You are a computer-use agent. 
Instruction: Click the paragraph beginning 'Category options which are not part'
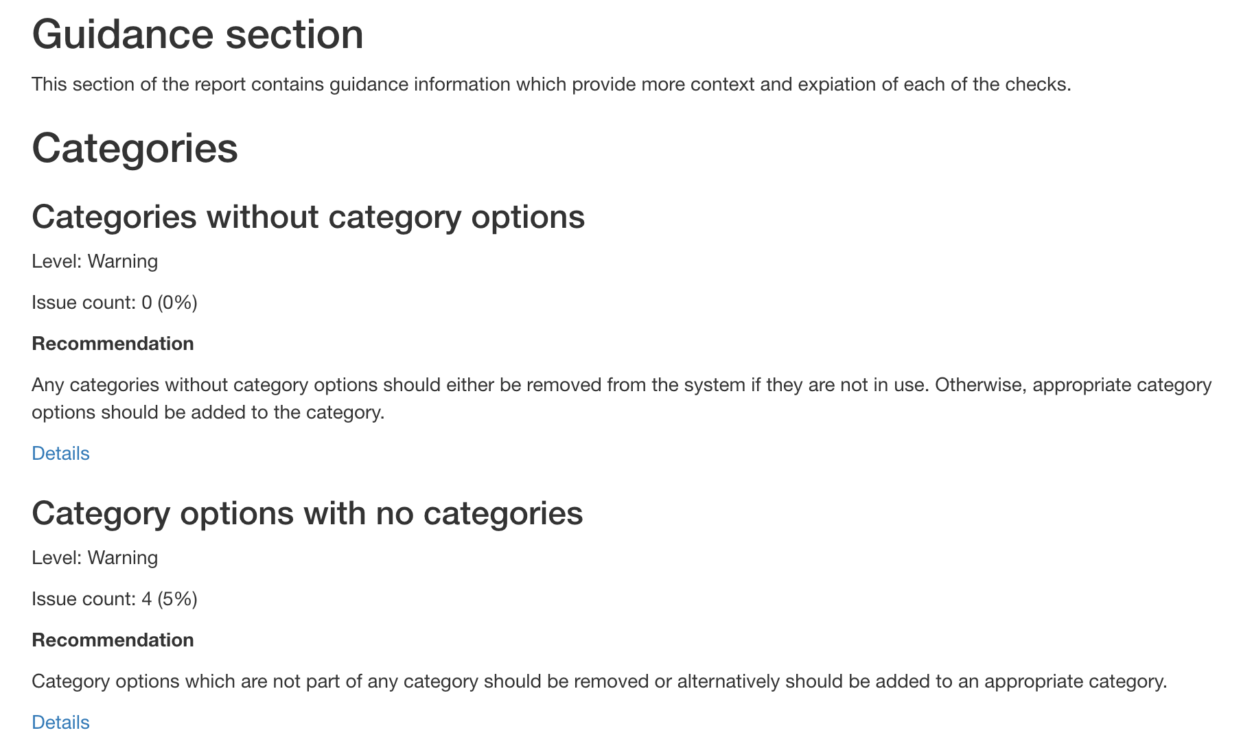tap(599, 681)
